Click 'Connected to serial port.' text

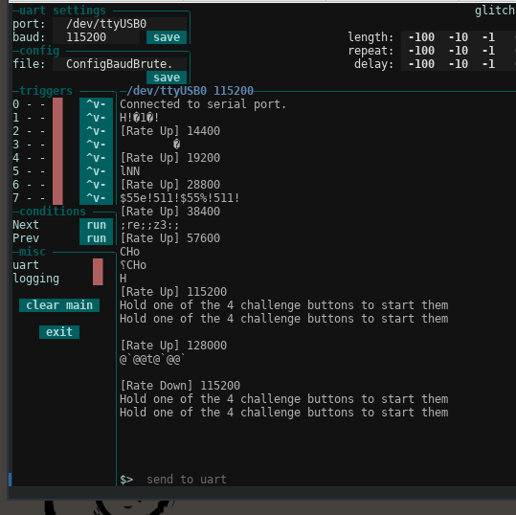(x=203, y=104)
